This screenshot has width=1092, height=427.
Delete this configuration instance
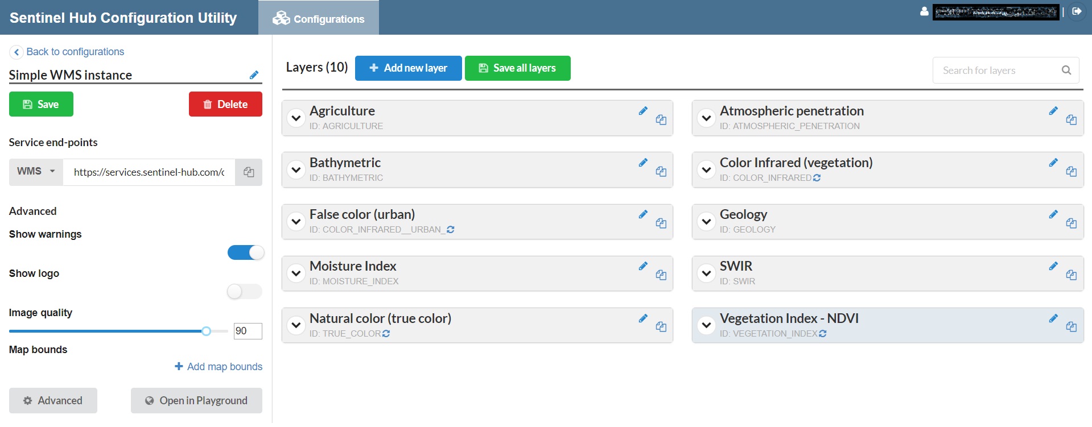point(225,104)
